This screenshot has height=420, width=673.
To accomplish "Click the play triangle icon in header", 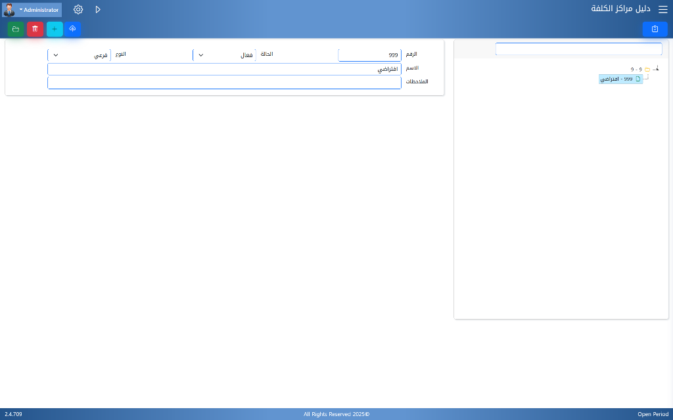I will pos(98,10).
